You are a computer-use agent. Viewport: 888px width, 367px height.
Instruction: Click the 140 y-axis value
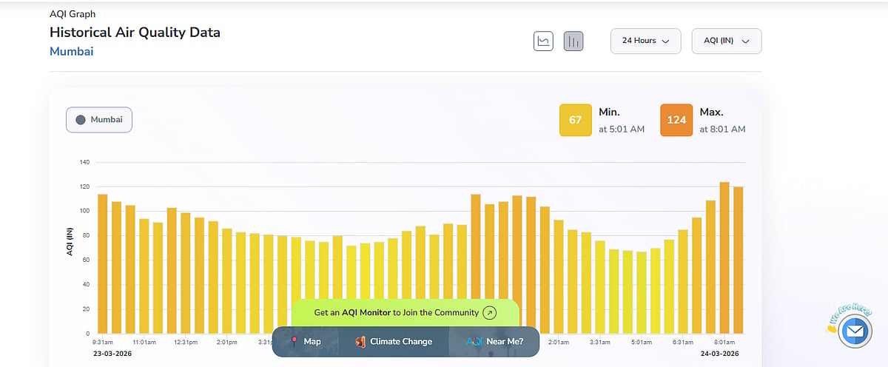(x=84, y=162)
